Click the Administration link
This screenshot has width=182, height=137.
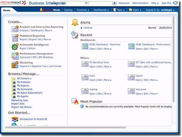140,3
